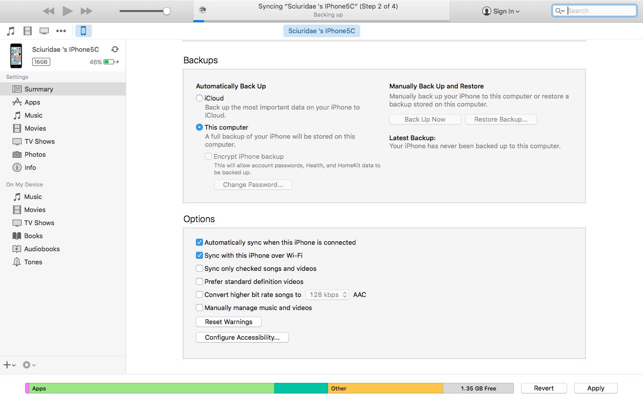Click the Other segment of storage bar
This screenshot has width=643, height=402.
pos(385,388)
